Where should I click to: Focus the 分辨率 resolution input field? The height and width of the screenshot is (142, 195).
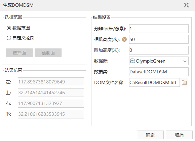(159, 29)
